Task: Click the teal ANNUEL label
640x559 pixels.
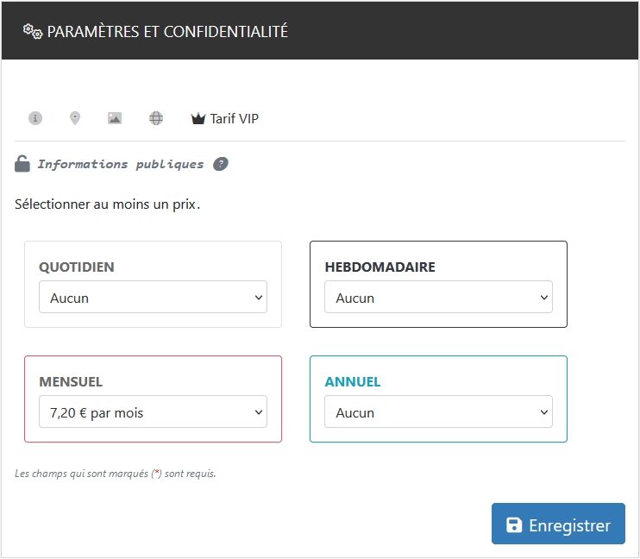Action: 352,382
